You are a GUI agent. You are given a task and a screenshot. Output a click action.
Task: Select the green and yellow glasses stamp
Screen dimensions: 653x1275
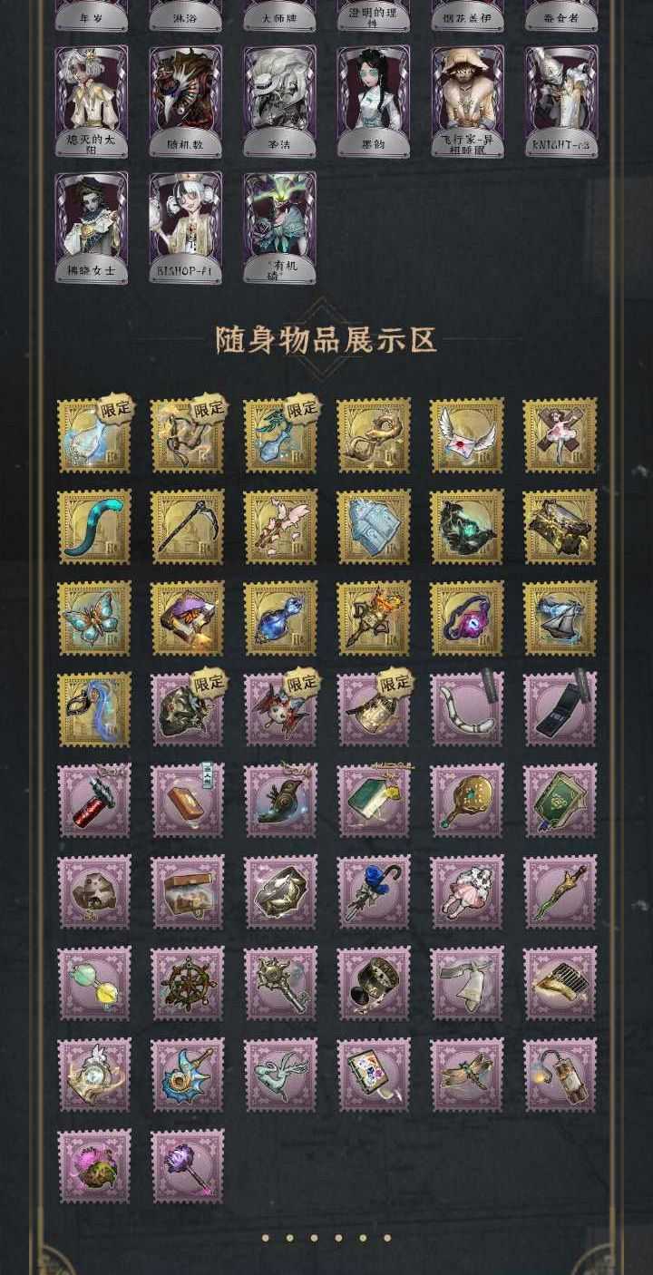pyautogui.click(x=94, y=984)
